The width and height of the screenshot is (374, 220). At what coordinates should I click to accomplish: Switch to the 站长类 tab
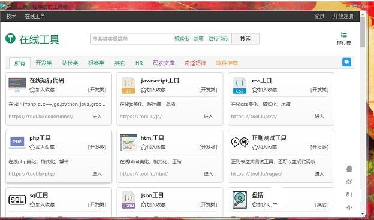(x=70, y=63)
